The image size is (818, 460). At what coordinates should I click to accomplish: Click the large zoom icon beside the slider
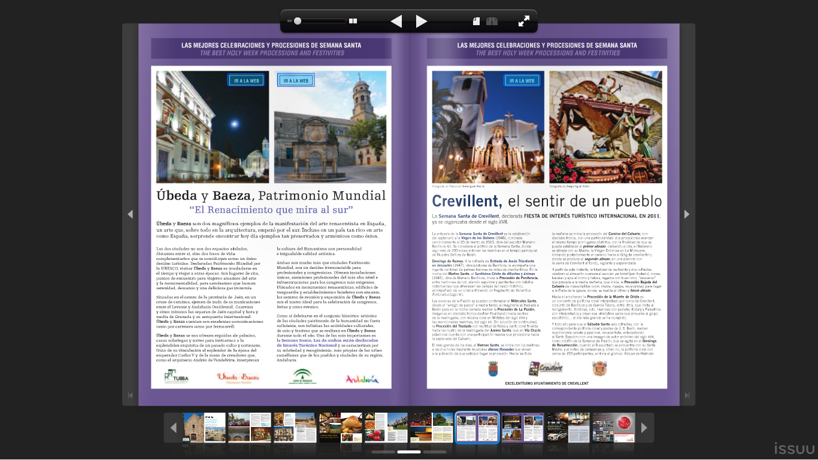tap(353, 21)
